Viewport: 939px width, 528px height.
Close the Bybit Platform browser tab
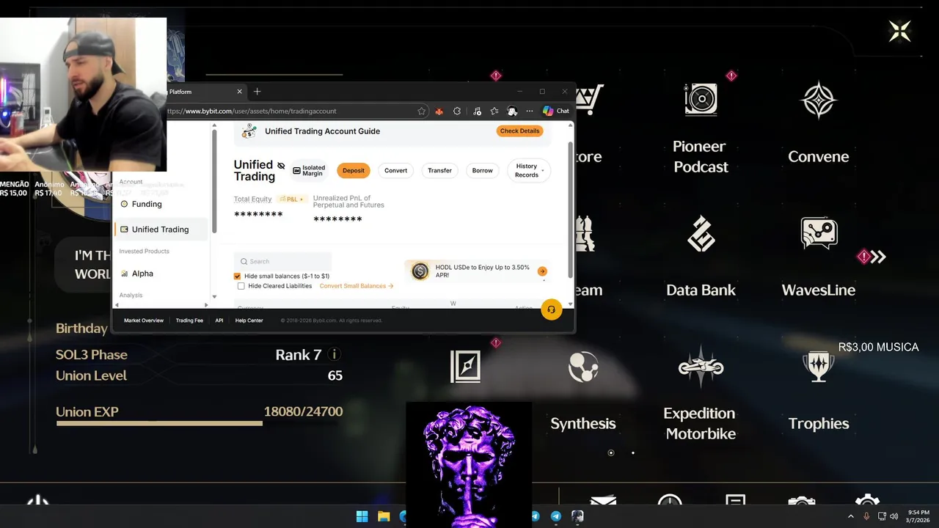[239, 92]
